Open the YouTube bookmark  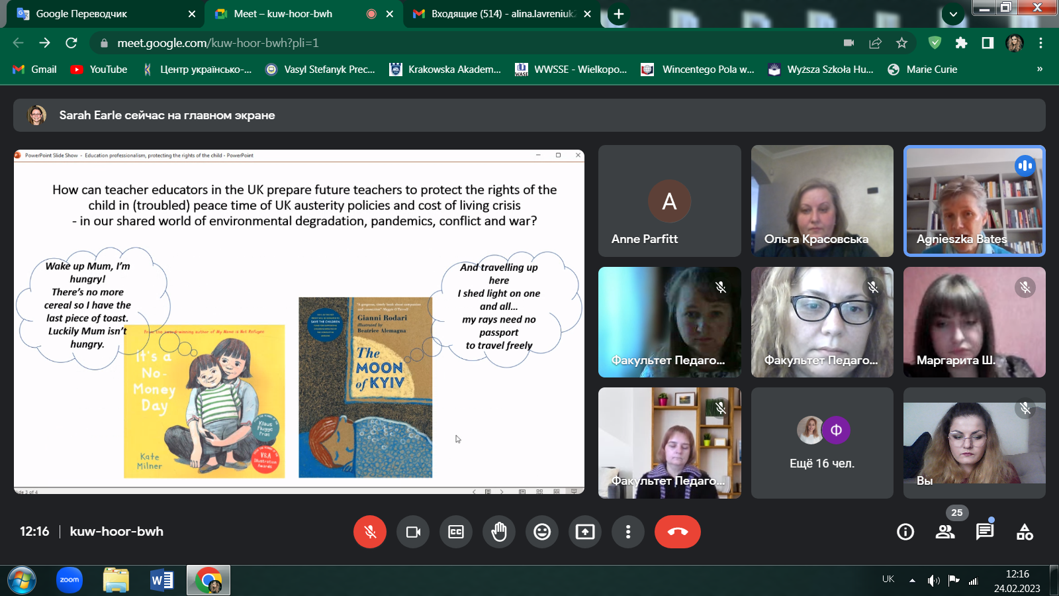tap(99, 70)
